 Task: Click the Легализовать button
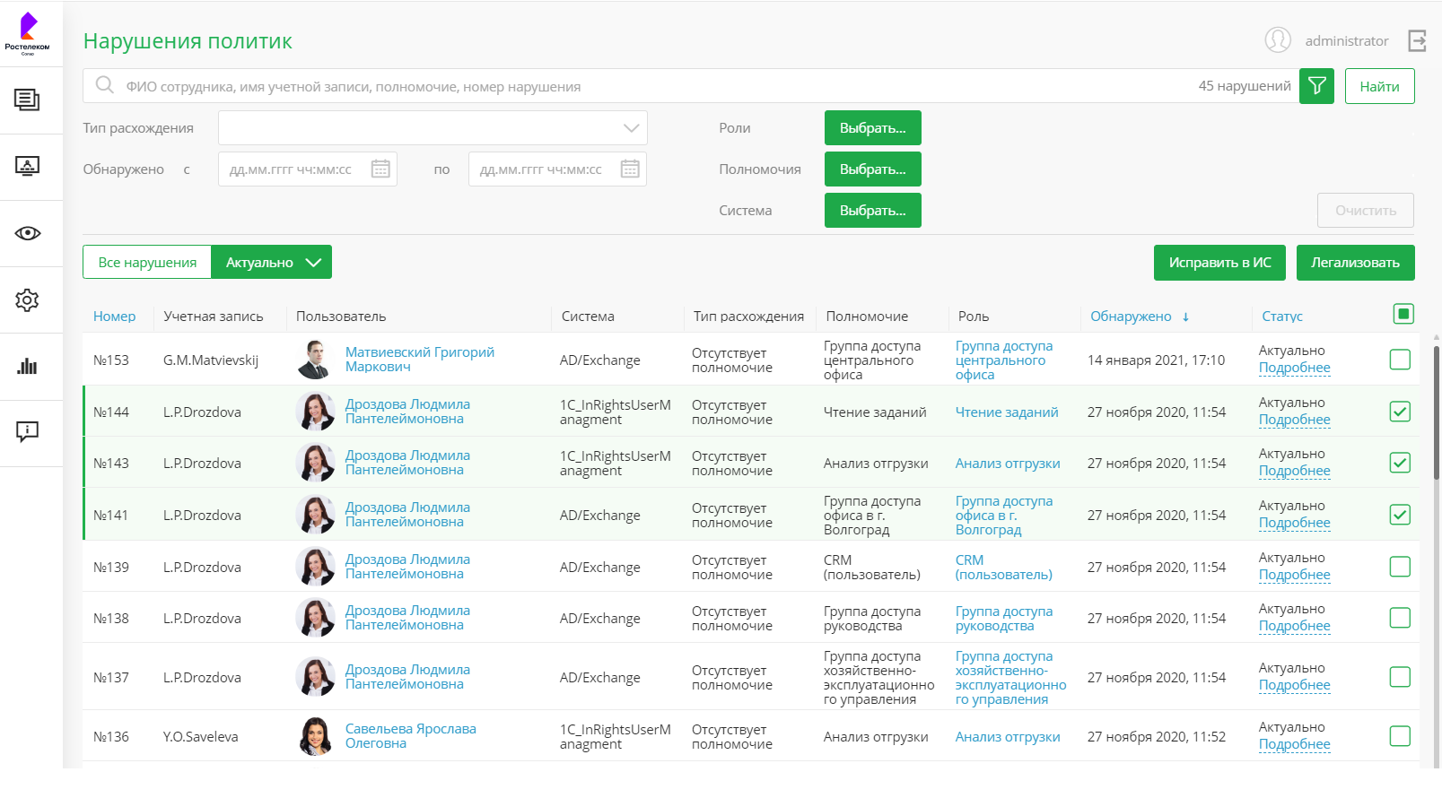[1355, 263]
